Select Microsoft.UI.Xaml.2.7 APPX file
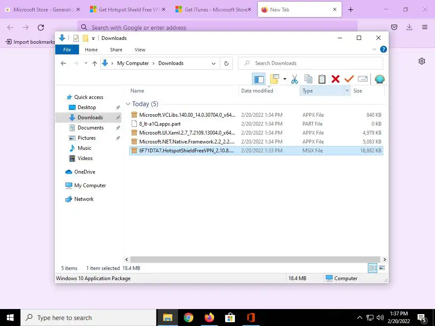The image size is (435, 326). (256, 132)
